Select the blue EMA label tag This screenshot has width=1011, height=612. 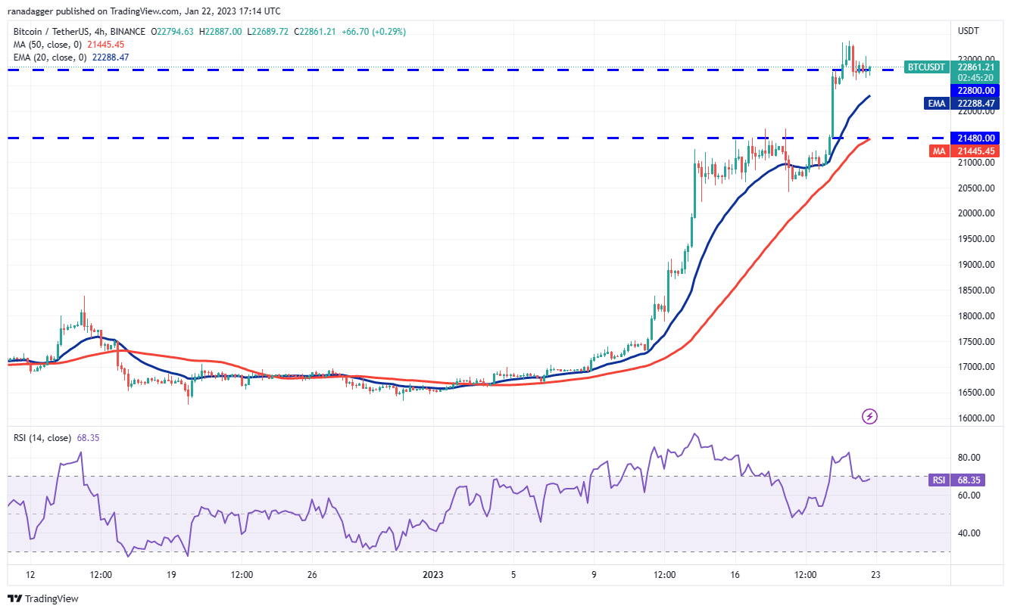click(936, 104)
